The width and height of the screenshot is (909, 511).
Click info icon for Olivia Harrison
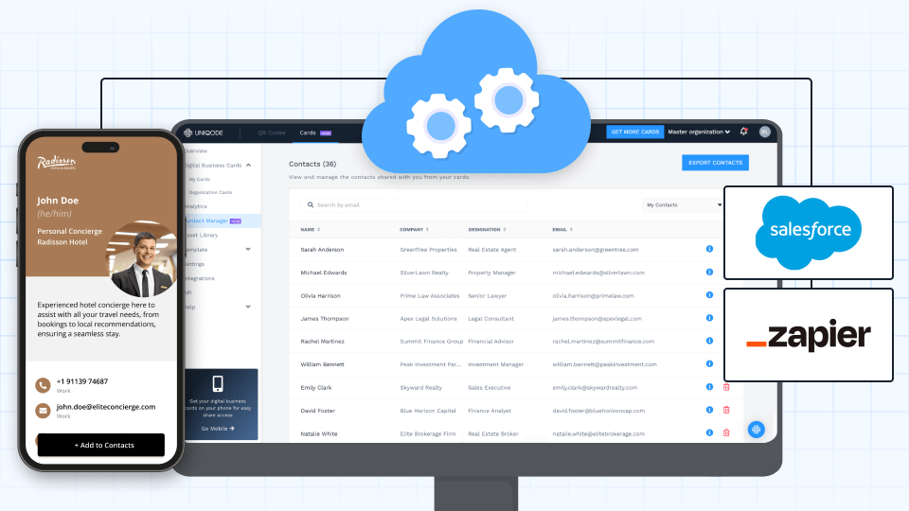[x=709, y=295]
